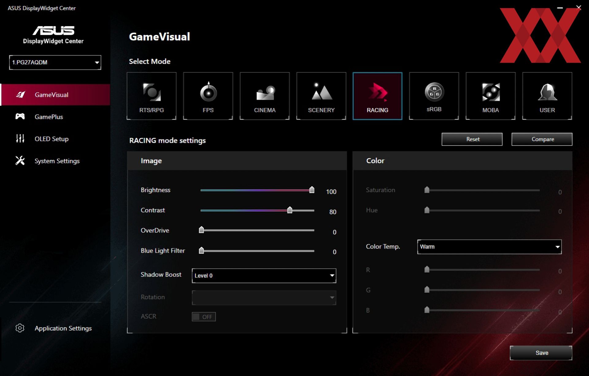Close the DisplayWidget Center window
Viewport: 589px width, 376px height.
tap(579, 8)
